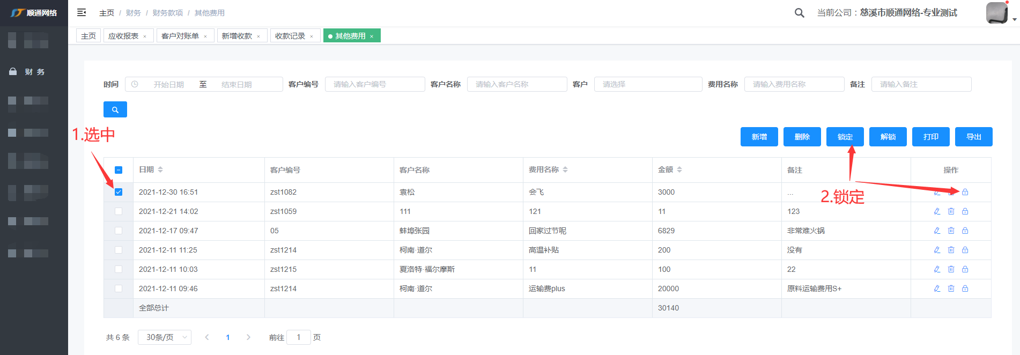Open the global search icon in header
The image size is (1020, 355).
click(799, 13)
